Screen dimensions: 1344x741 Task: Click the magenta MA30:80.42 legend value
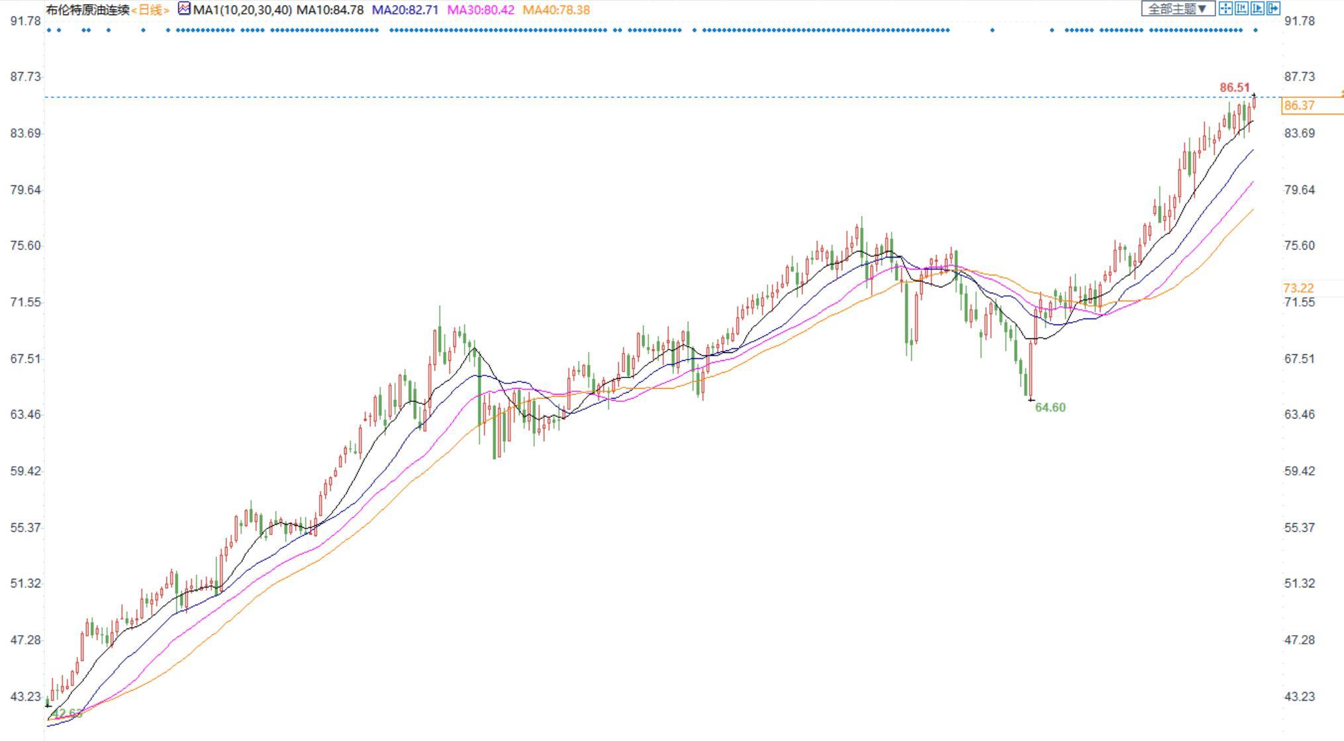click(x=481, y=10)
